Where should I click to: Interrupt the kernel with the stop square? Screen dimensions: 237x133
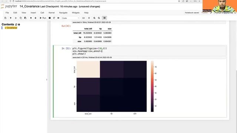pyautogui.click(x=50, y=18)
